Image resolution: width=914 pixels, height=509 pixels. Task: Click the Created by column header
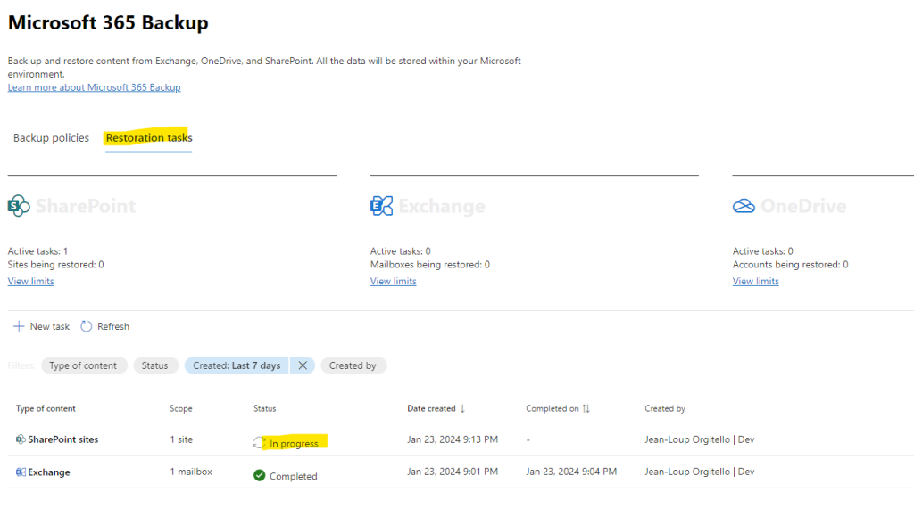(x=664, y=408)
